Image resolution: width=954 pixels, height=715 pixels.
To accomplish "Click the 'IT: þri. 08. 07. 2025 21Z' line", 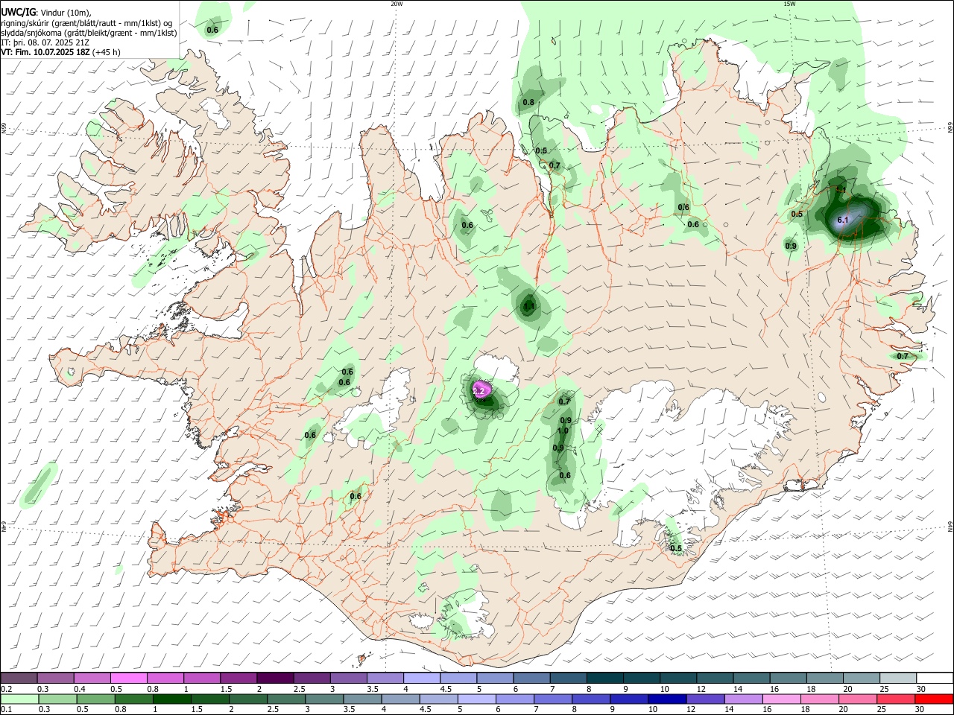I will click(45, 42).
